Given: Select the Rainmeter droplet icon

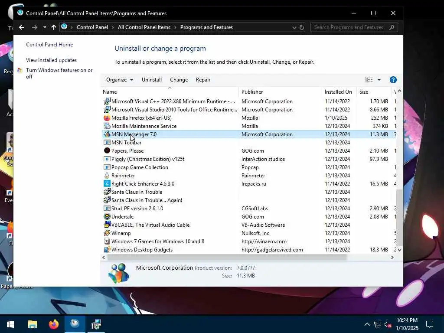Looking at the screenshot, I should (x=107, y=175).
